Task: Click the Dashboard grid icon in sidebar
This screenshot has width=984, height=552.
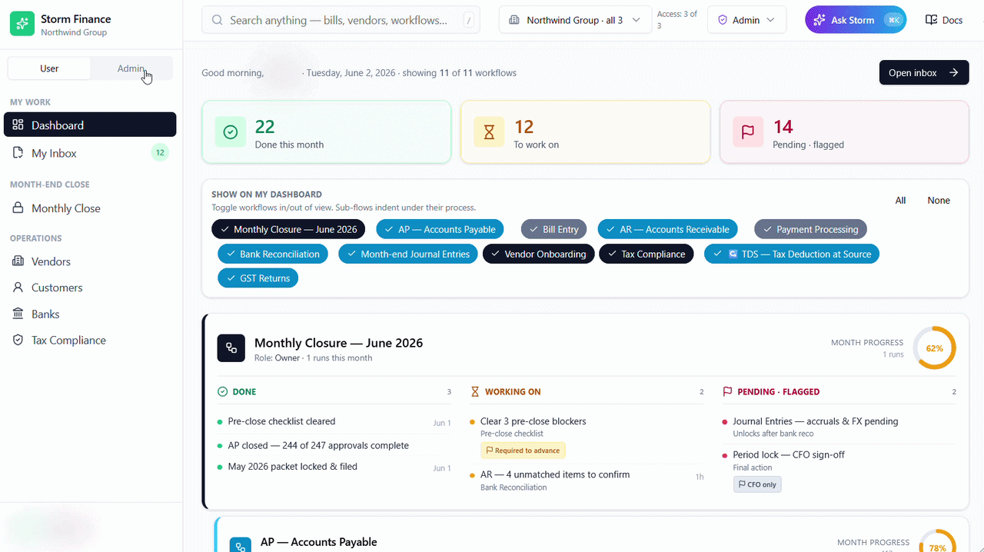Action: [x=18, y=125]
